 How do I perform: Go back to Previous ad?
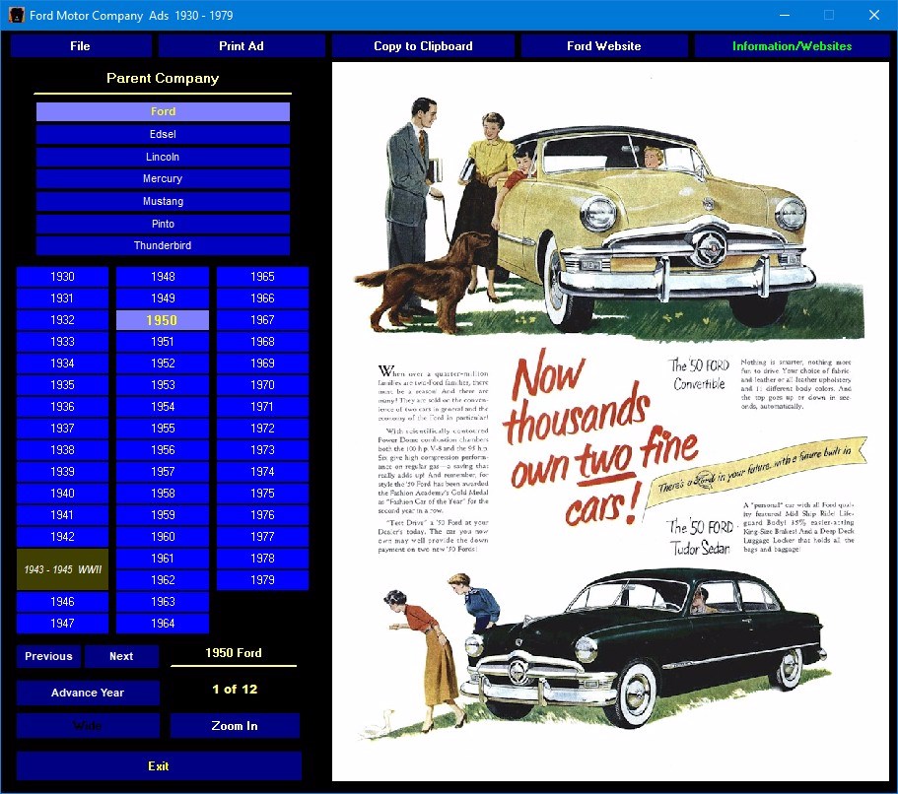(x=48, y=656)
